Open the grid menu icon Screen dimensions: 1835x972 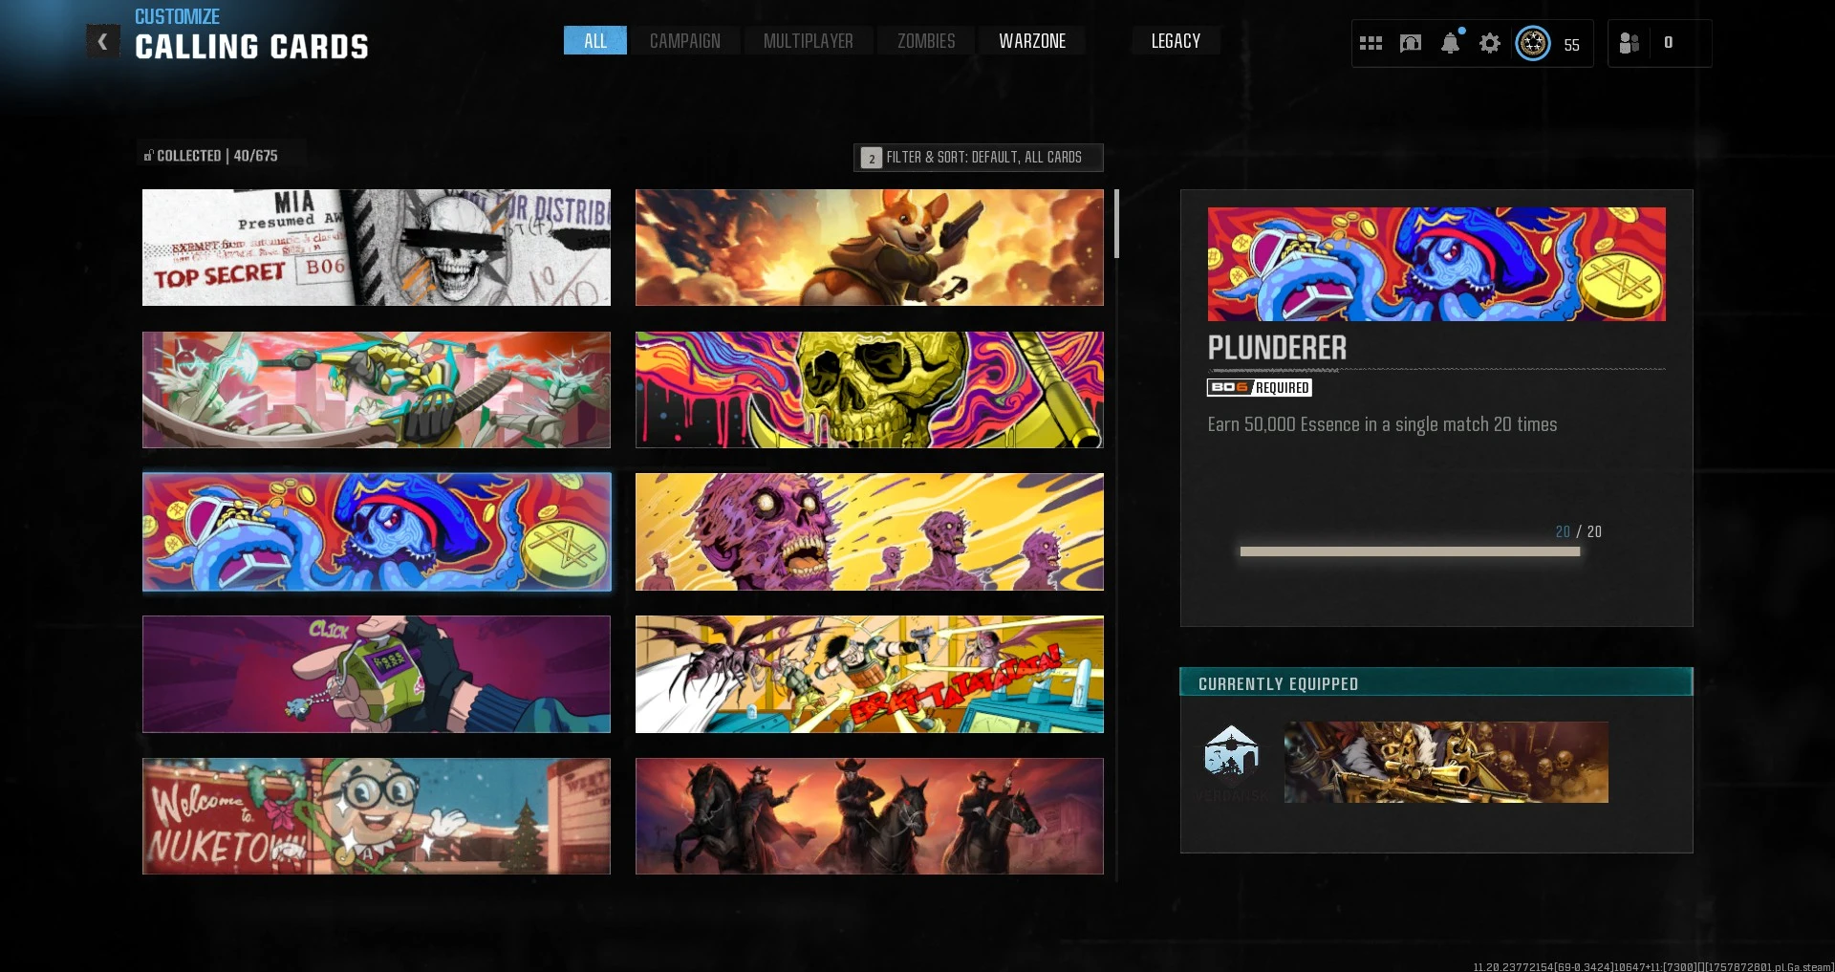pos(1371,43)
